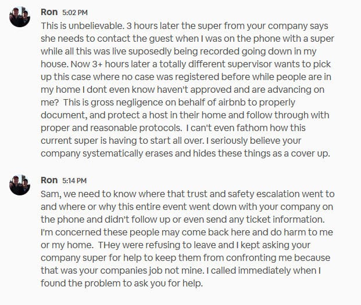Screen dimensions: 361x305
Task: Click the last line "found the problem to ask you for help."
Action: (x=122, y=284)
